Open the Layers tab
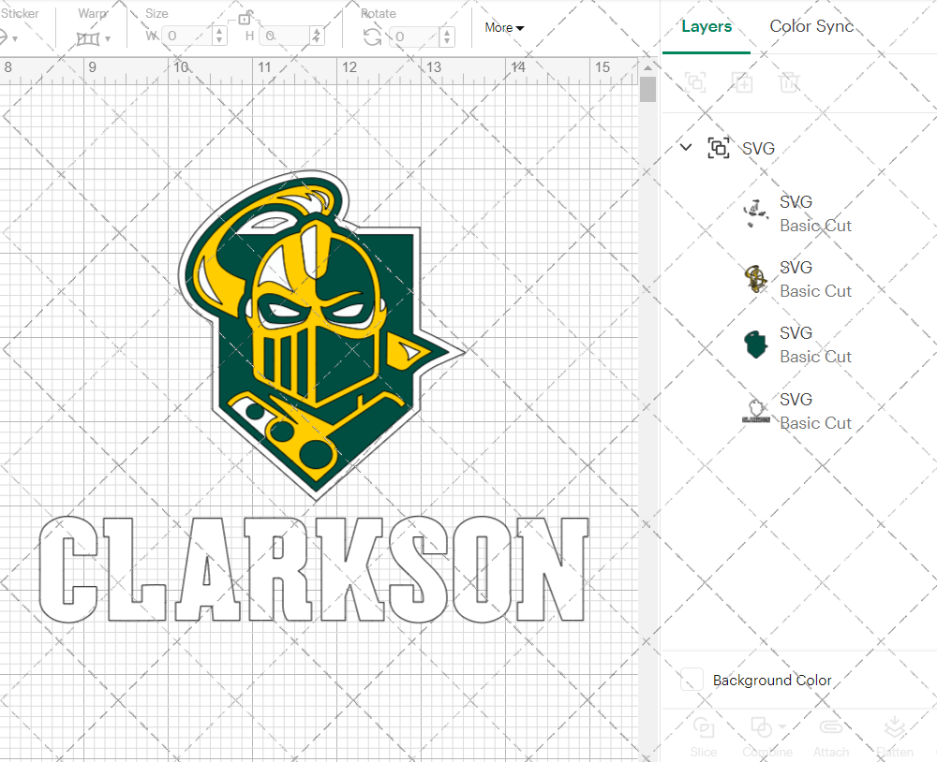Image resolution: width=937 pixels, height=762 pixels. pyautogui.click(x=706, y=27)
